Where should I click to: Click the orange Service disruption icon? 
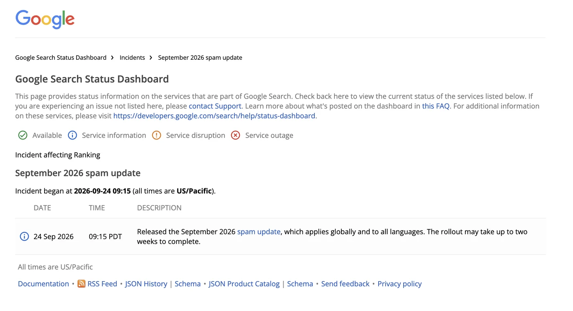tap(156, 135)
